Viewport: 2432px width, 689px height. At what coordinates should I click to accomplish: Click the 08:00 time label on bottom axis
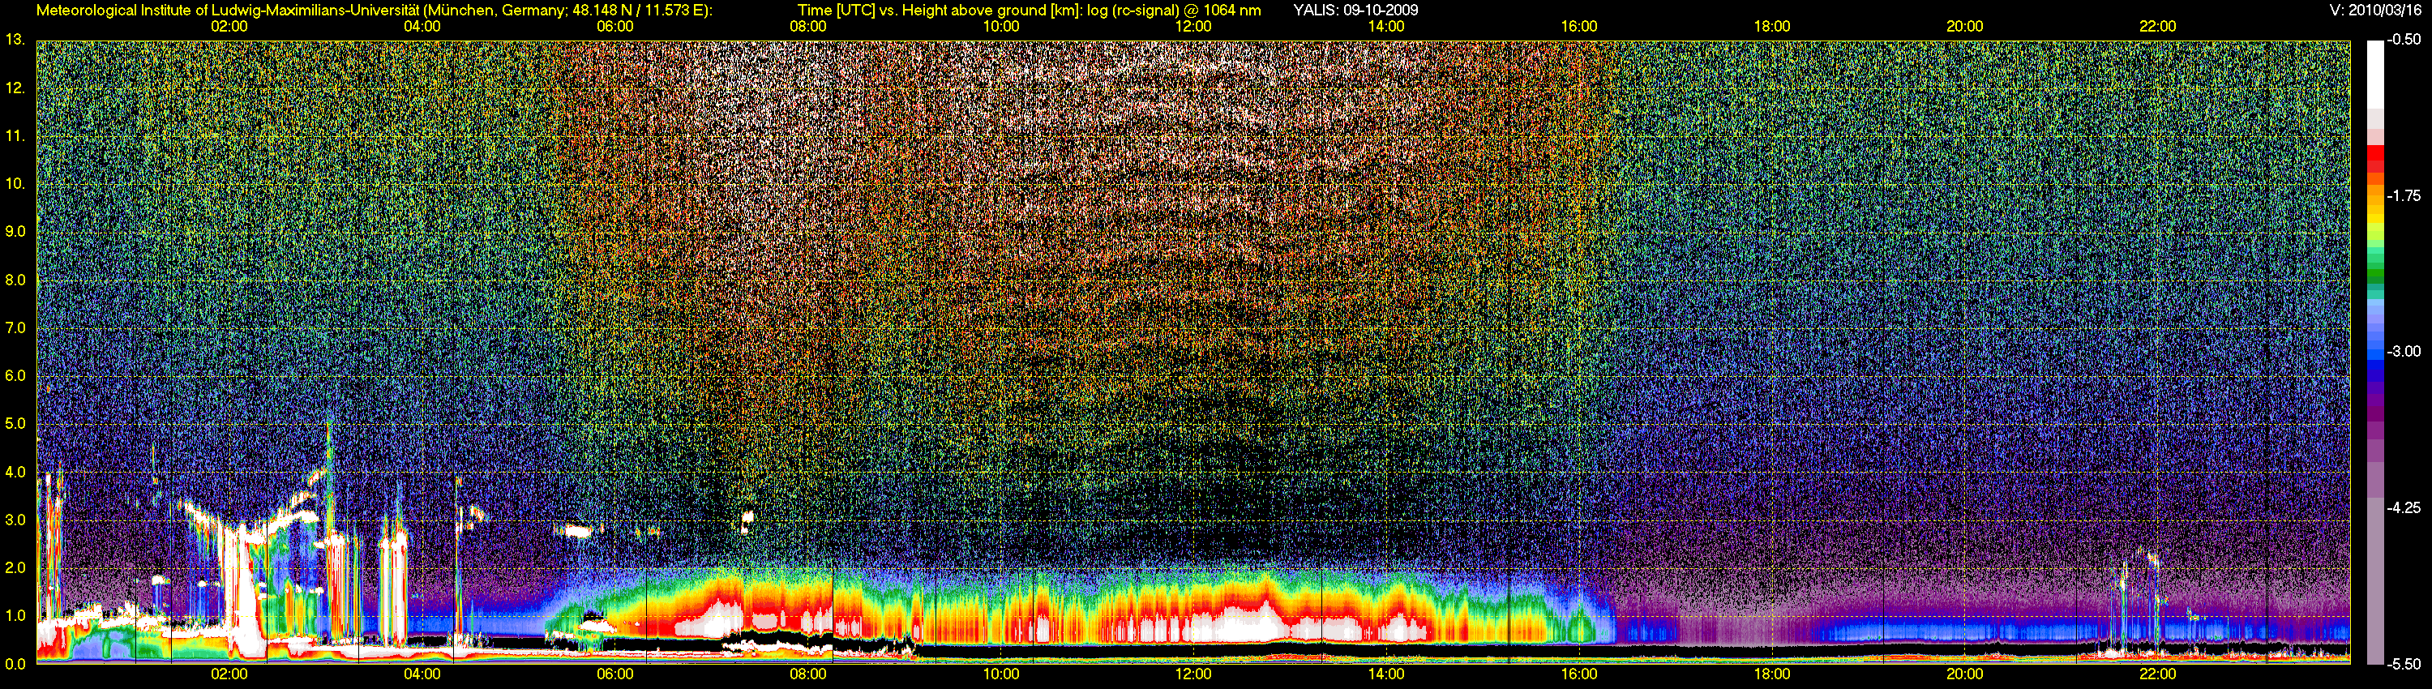pyautogui.click(x=808, y=674)
